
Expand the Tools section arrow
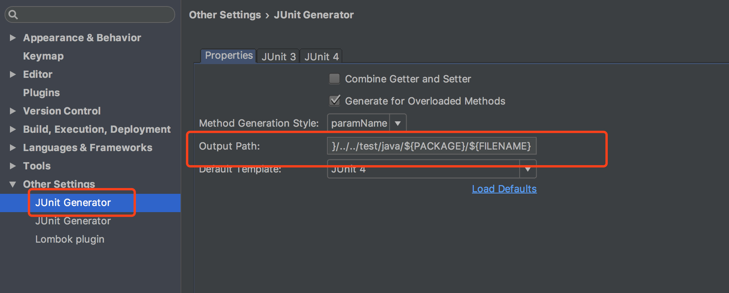coord(13,166)
